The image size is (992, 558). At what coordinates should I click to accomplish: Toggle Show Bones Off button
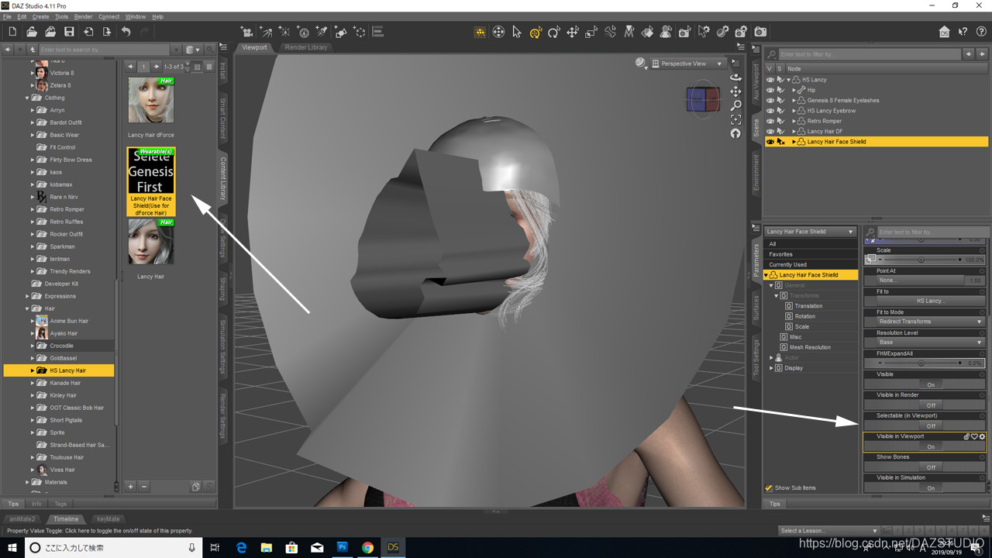(x=931, y=467)
